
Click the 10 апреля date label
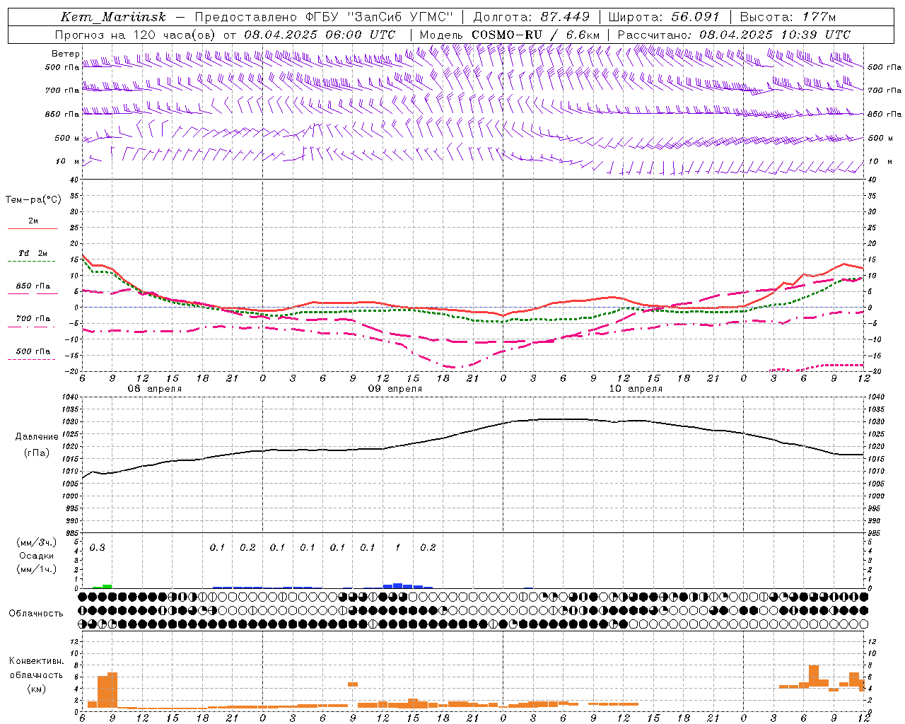(636, 389)
